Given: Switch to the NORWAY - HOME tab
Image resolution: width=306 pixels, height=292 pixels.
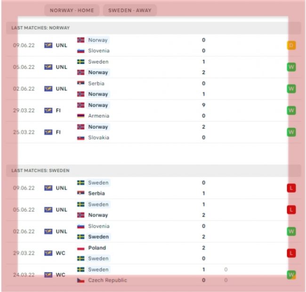Looking at the screenshot, I should pyautogui.click(x=72, y=10).
